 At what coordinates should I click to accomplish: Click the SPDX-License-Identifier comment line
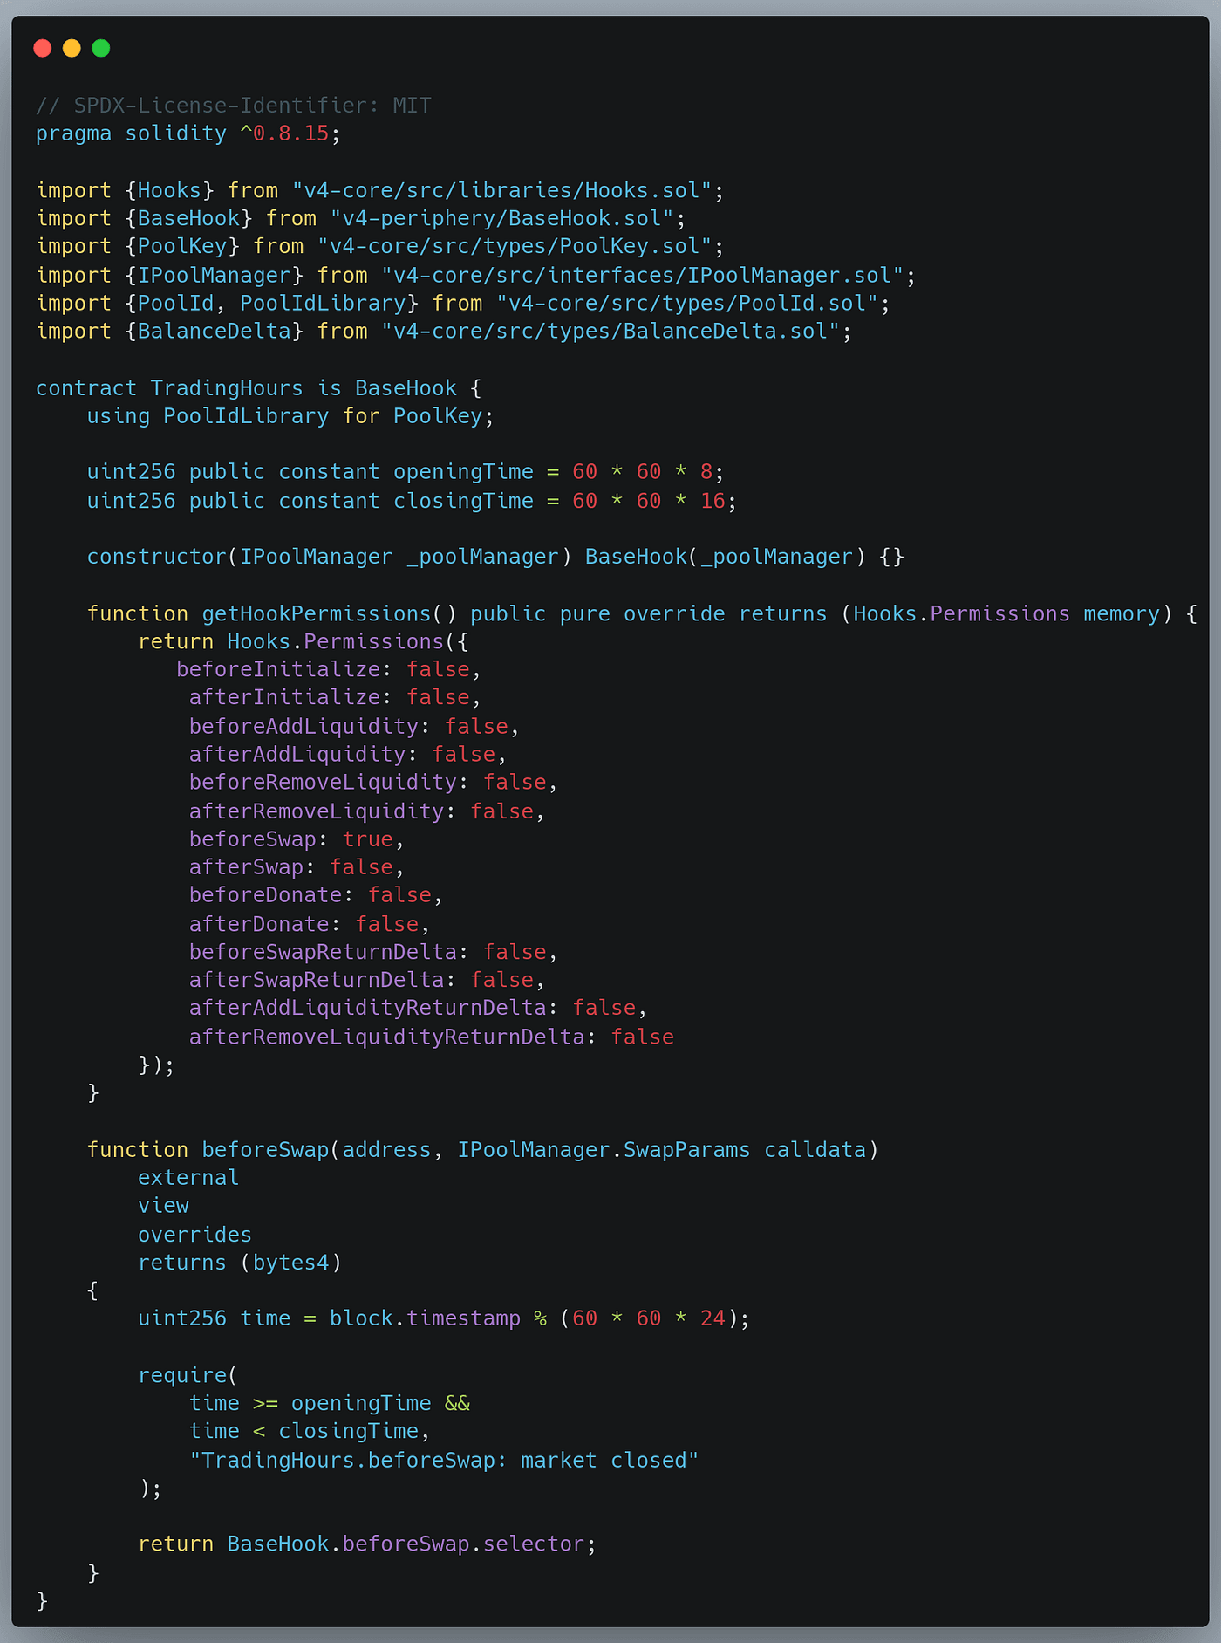[234, 106]
